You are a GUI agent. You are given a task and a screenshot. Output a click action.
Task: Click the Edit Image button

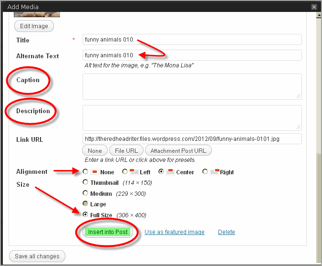click(34, 26)
